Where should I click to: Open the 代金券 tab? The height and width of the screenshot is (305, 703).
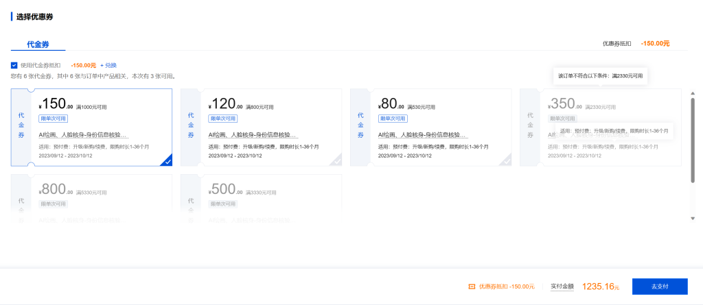point(38,44)
